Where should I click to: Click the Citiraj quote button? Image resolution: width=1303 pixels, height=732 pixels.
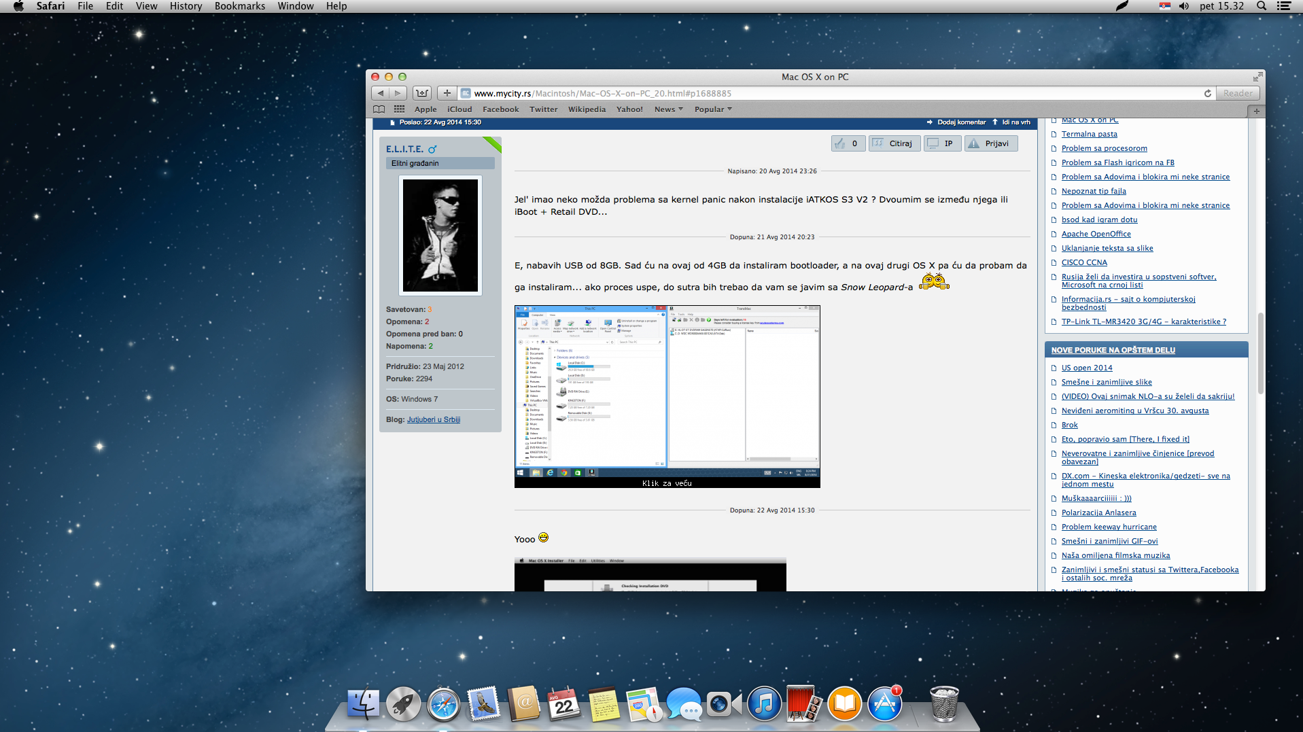894,143
